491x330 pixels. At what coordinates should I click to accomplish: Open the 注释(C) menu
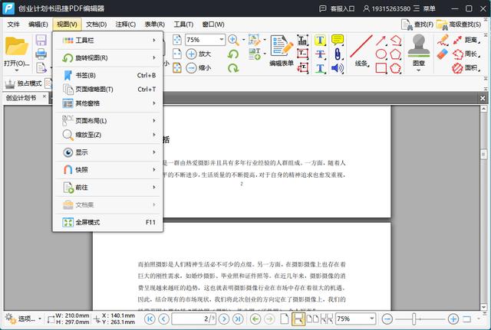point(126,25)
